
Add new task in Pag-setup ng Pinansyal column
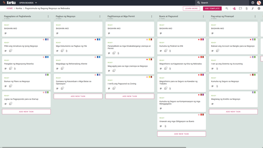point(233,112)
